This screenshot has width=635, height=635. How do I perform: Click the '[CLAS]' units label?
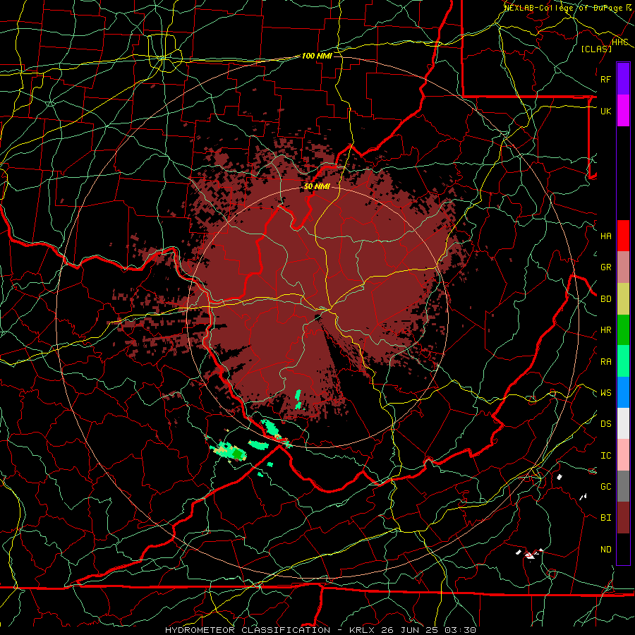click(596, 49)
